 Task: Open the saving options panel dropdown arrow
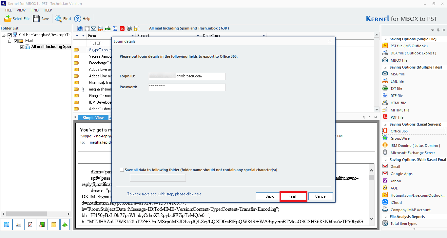pyautogui.click(x=433, y=30)
